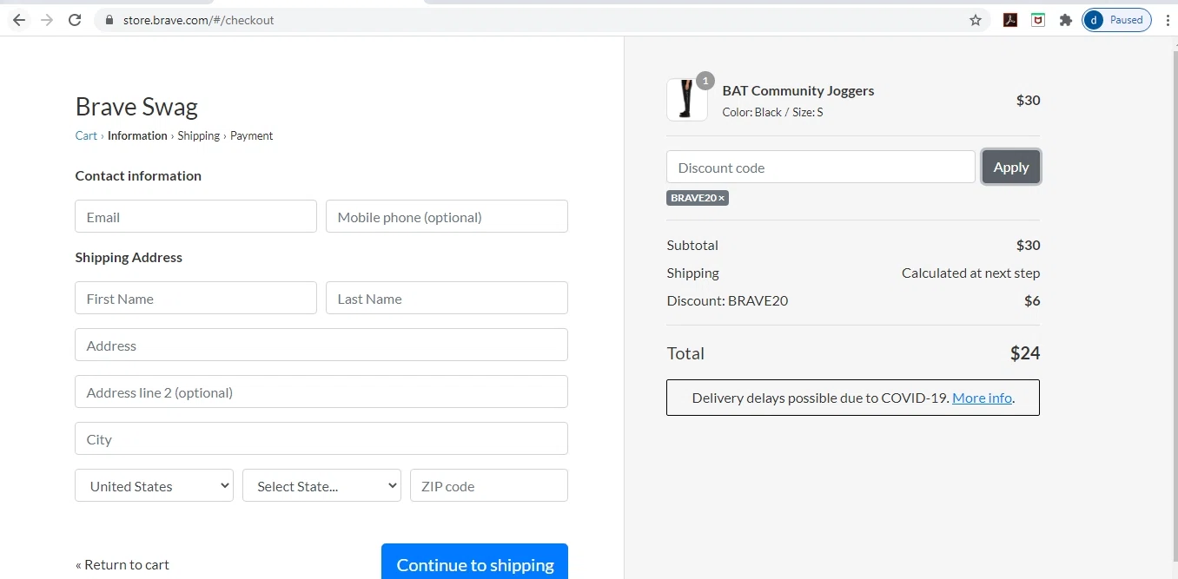Open the Extensions puzzle piece menu
This screenshot has width=1178, height=579.
point(1066,20)
